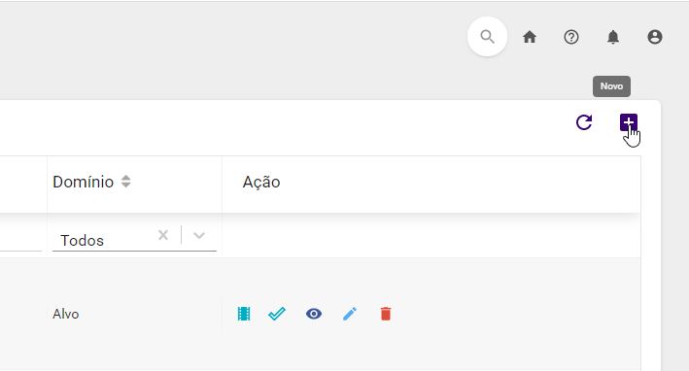Viewport: 689px width, 371px height.
Task: Open the notifications bell
Action: (613, 37)
